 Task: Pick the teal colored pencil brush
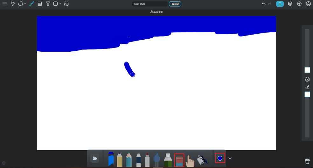[129, 160]
